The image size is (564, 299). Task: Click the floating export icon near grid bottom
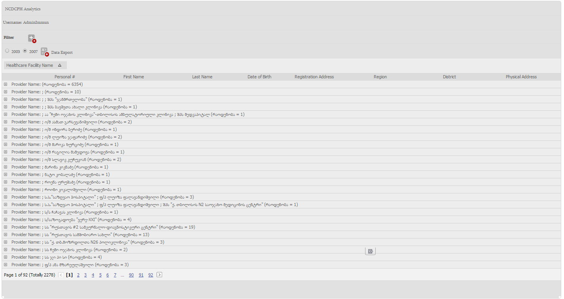(370, 251)
